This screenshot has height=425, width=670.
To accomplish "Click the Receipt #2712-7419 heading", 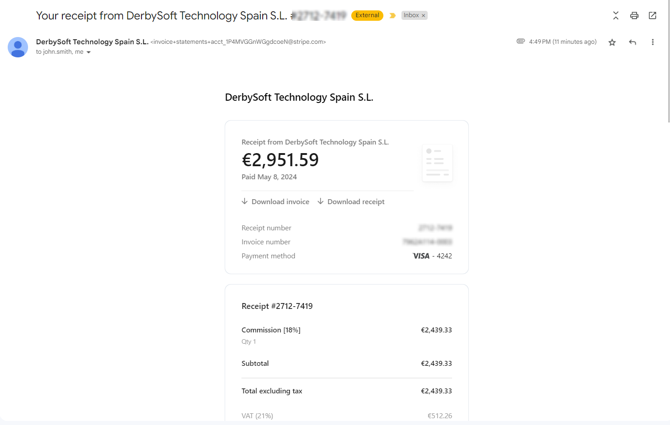I will [277, 306].
